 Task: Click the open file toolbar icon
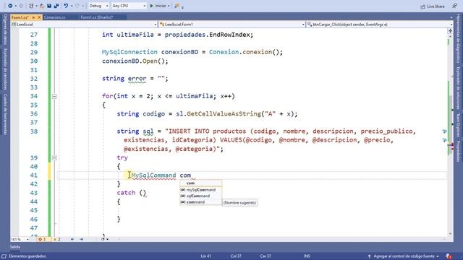pos(42,6)
